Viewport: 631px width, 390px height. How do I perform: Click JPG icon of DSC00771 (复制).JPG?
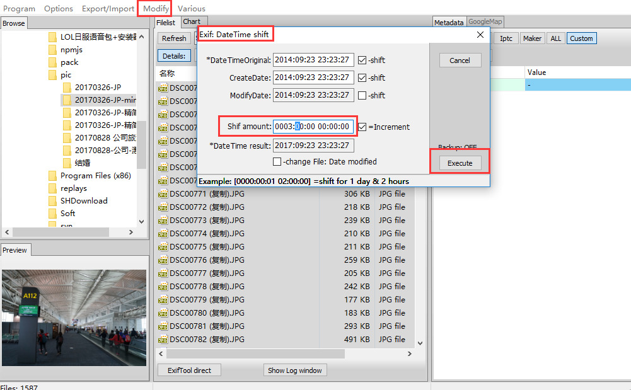(x=163, y=194)
